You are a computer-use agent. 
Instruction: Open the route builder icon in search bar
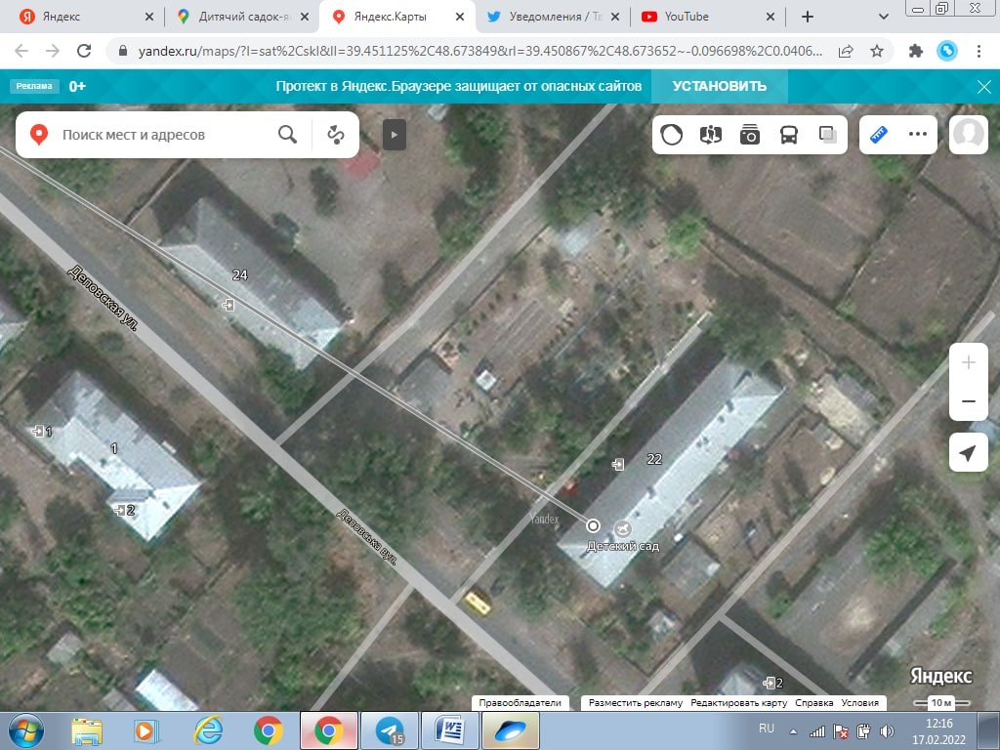point(336,135)
